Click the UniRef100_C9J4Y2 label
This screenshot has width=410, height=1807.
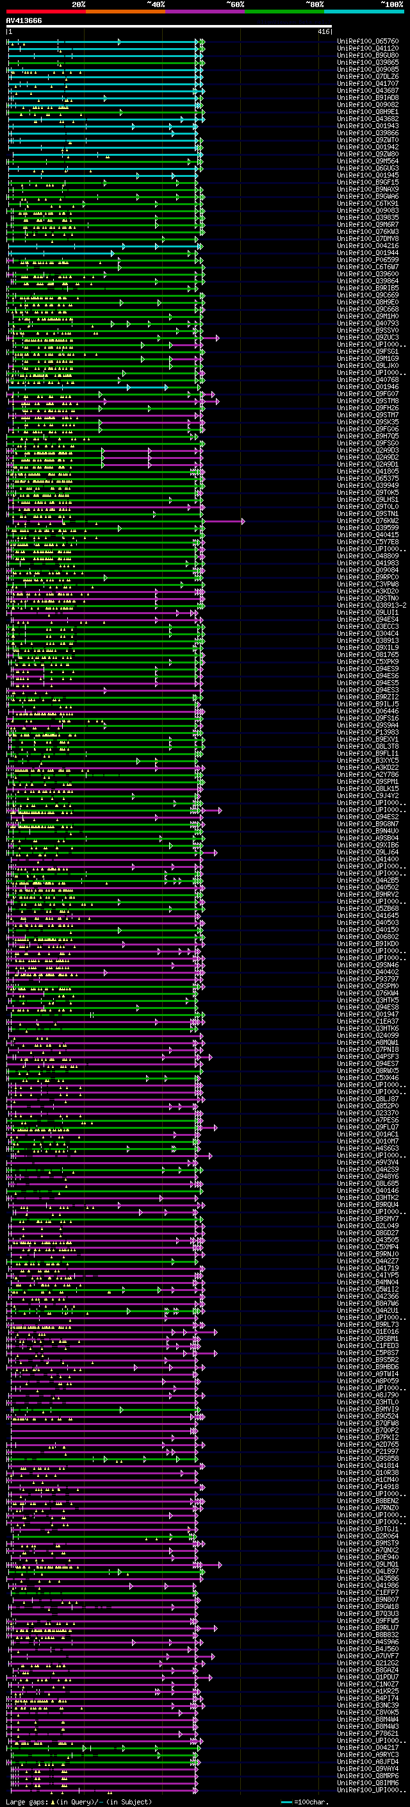tap(368, 795)
